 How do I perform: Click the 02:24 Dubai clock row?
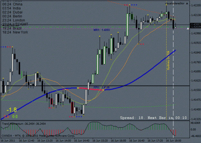coord(12,12)
